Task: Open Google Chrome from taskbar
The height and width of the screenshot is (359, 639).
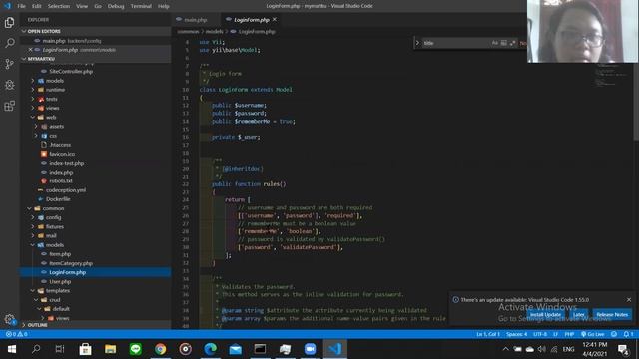Action: [160, 349]
